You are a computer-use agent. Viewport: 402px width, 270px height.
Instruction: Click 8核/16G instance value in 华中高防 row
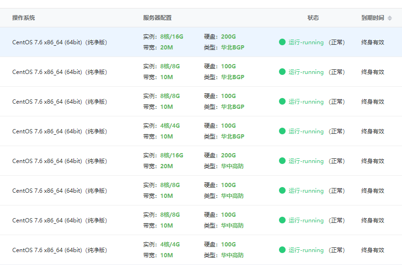tap(172, 155)
